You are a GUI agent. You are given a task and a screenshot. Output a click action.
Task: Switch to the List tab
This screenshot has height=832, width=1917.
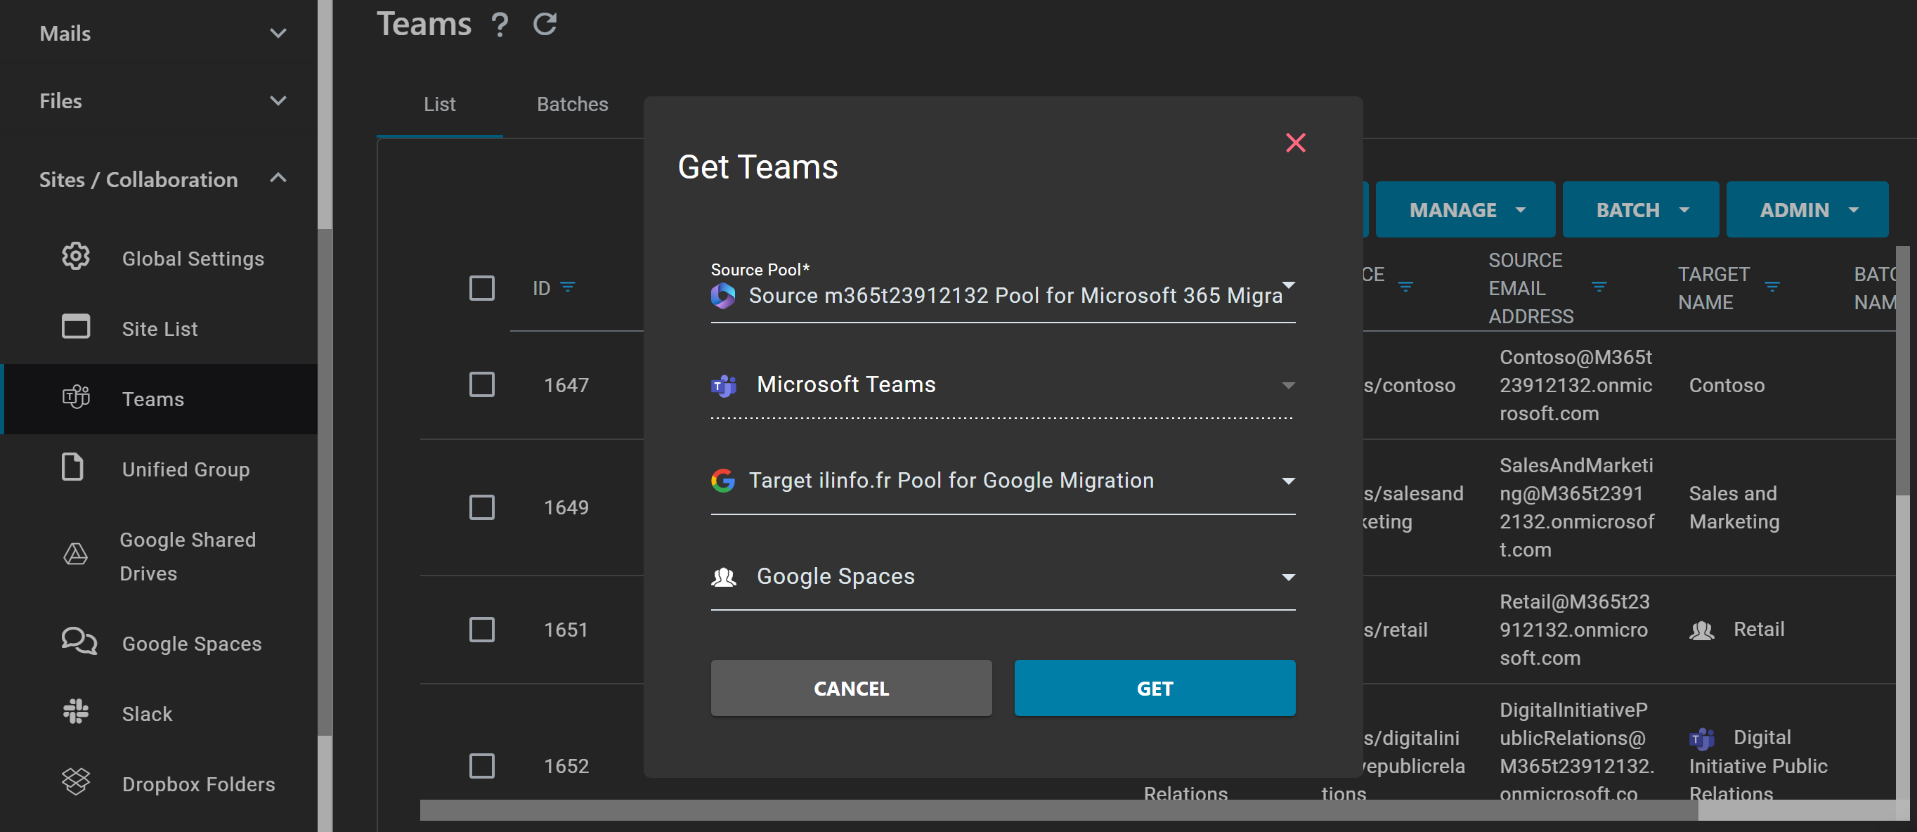point(439,104)
